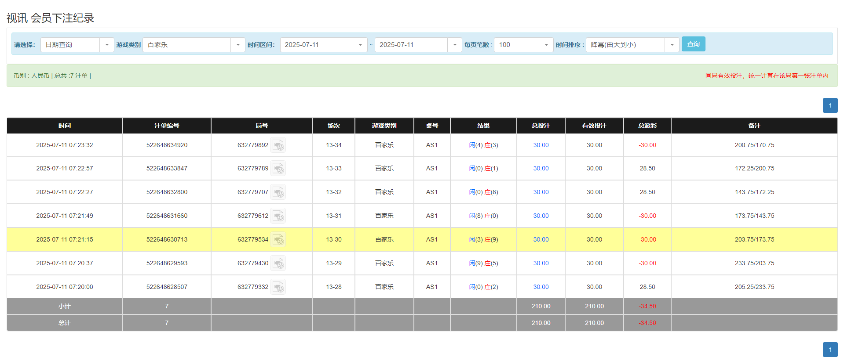Click the 时间 column header
This screenshot has height=361, width=844.
click(65, 126)
